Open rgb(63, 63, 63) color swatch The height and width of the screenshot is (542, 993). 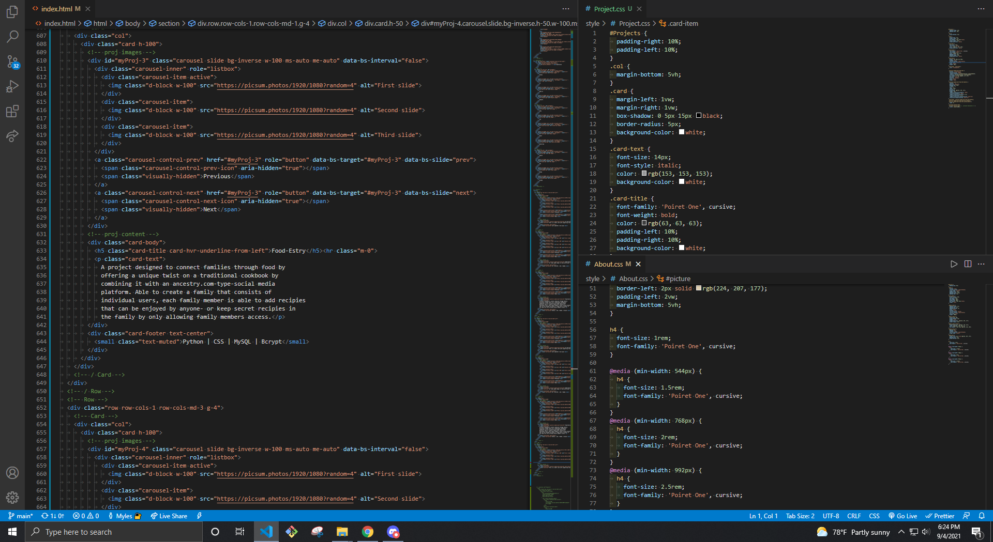[x=644, y=223]
